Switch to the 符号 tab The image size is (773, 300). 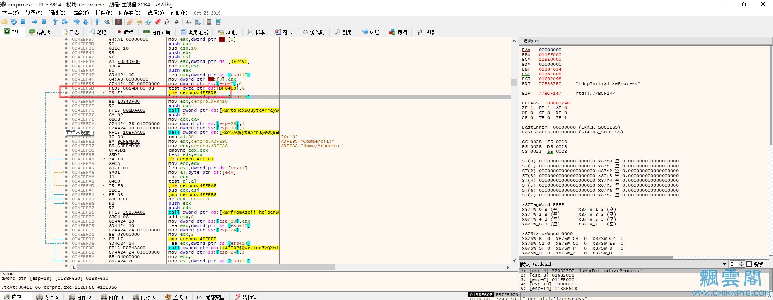click(x=283, y=32)
